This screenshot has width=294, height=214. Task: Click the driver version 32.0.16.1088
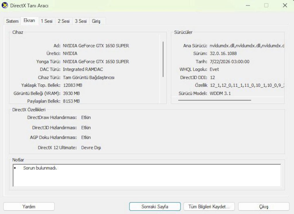223,54
